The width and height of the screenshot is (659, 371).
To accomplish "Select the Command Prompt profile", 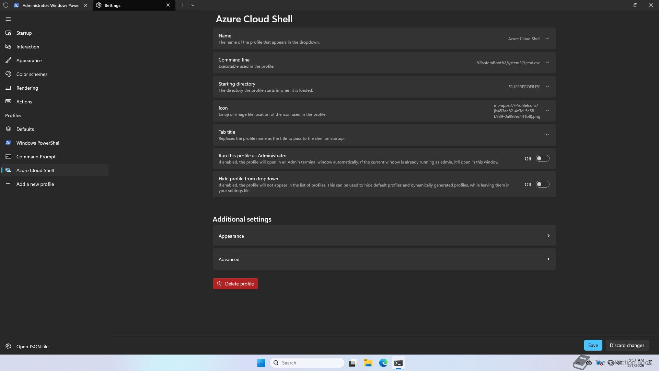I will (x=36, y=157).
